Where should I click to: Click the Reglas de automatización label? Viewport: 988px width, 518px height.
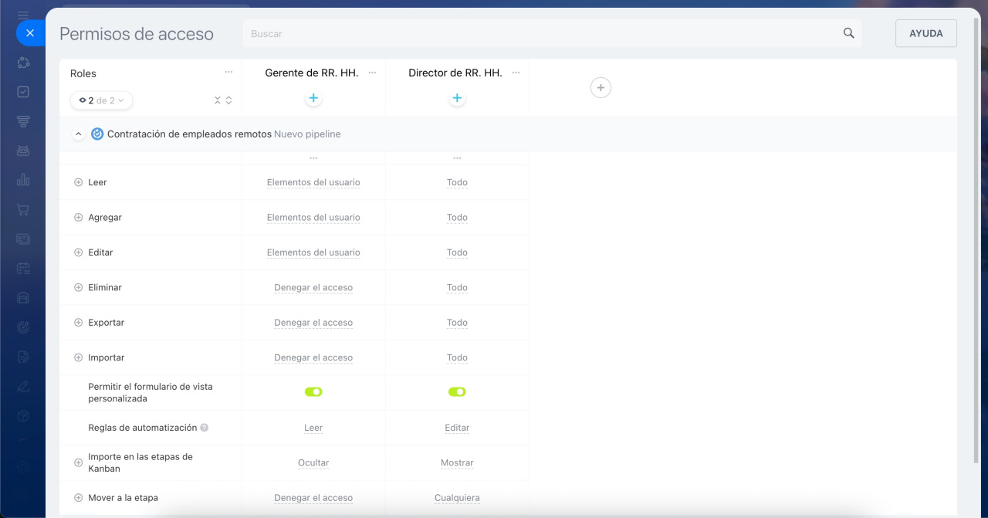click(143, 428)
